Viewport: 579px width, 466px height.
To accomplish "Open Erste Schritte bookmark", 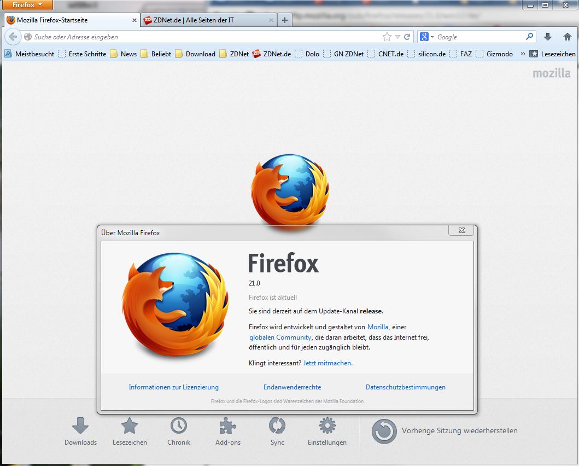I will click(83, 54).
